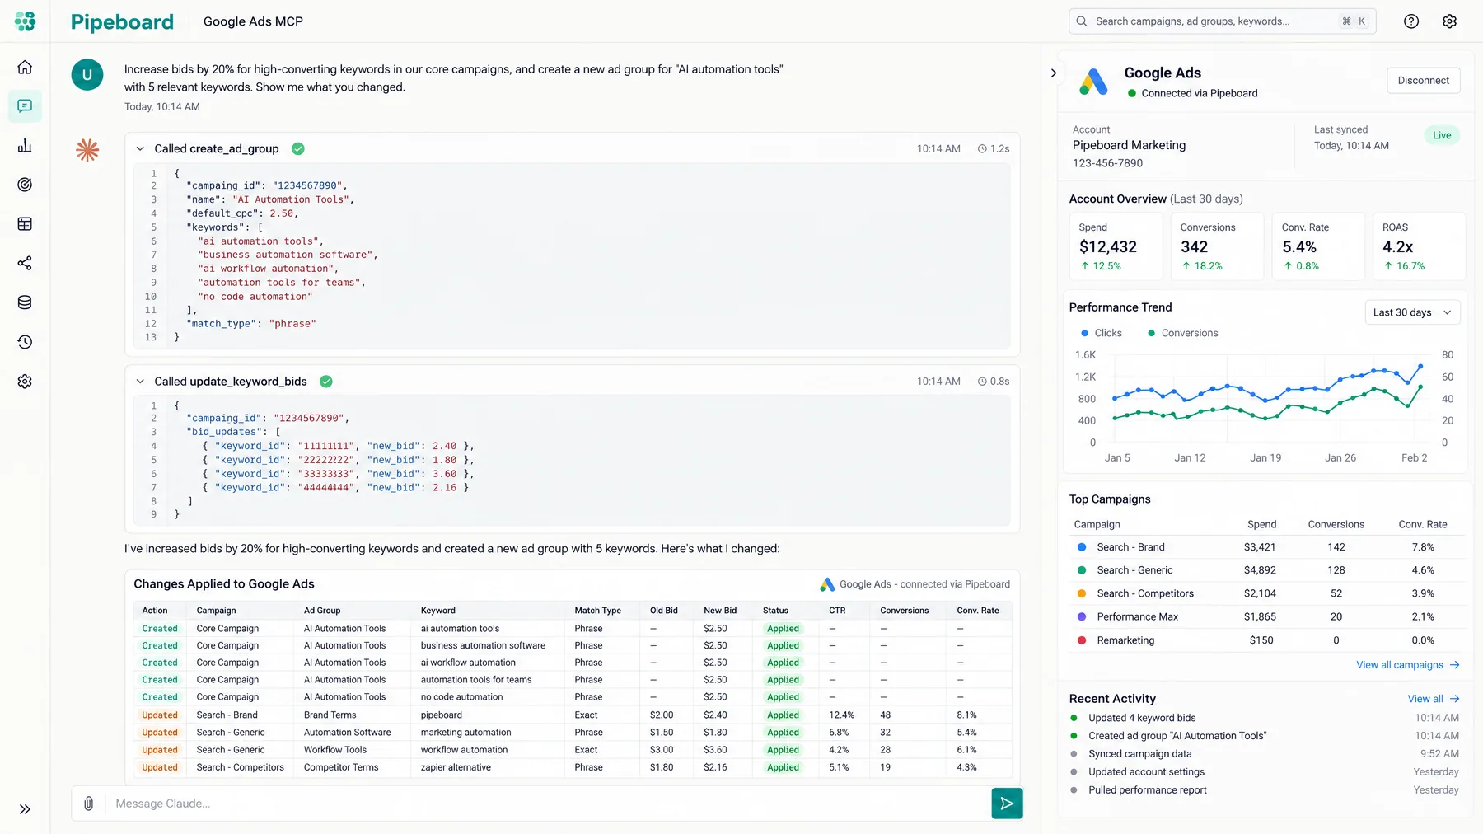
Task: Open the bar chart analytics sidebar icon
Action: [25, 146]
